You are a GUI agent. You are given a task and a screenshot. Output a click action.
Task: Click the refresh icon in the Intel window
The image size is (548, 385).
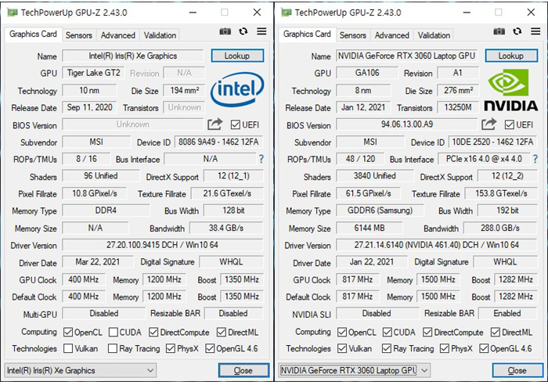tap(243, 32)
